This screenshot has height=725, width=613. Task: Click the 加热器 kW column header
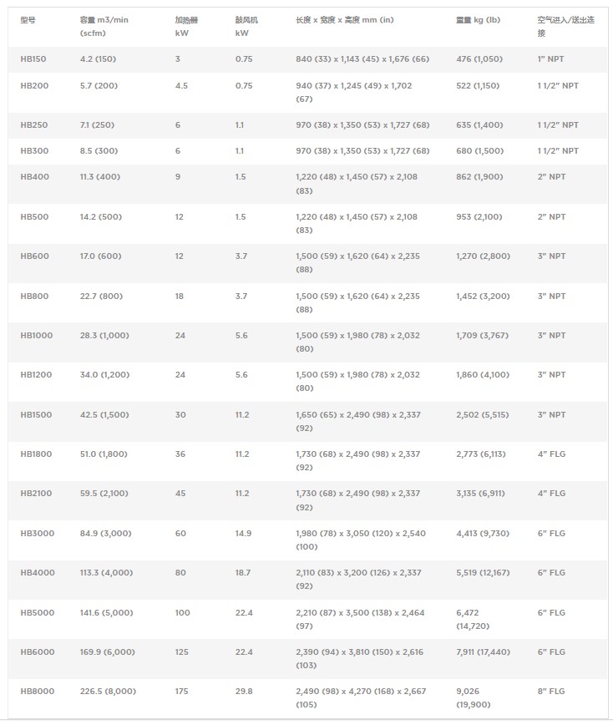click(x=186, y=26)
